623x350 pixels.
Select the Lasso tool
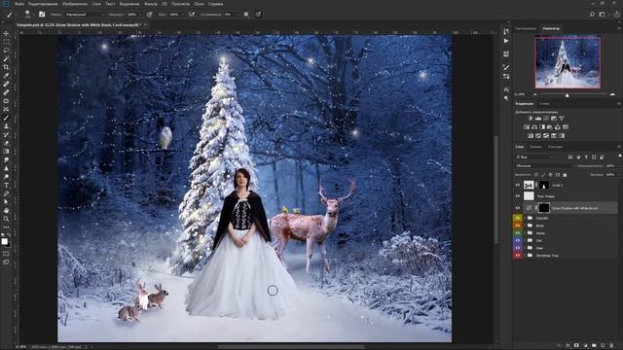pos(6,51)
